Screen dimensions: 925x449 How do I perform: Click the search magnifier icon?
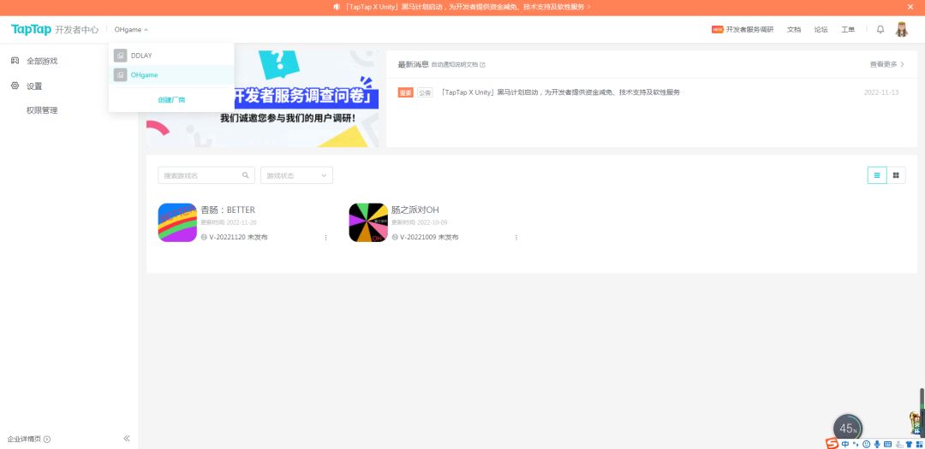[x=246, y=175]
